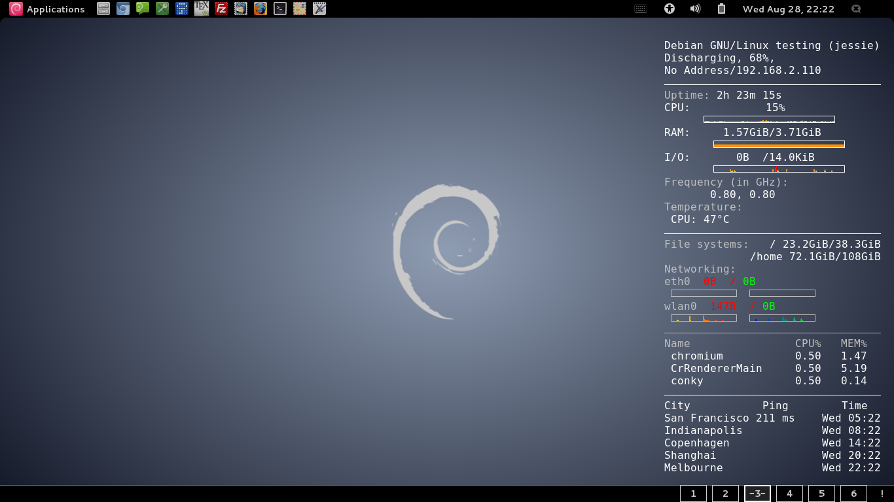Click the '1.57GiB/3.71GiB' RAM value
894x502 pixels.
[x=772, y=133]
